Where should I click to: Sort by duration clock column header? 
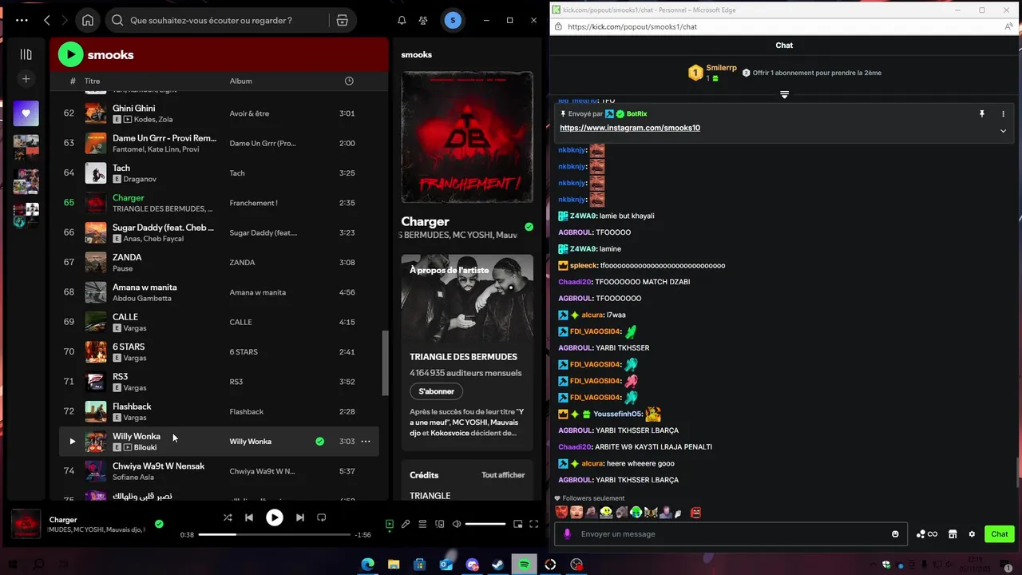tap(349, 81)
